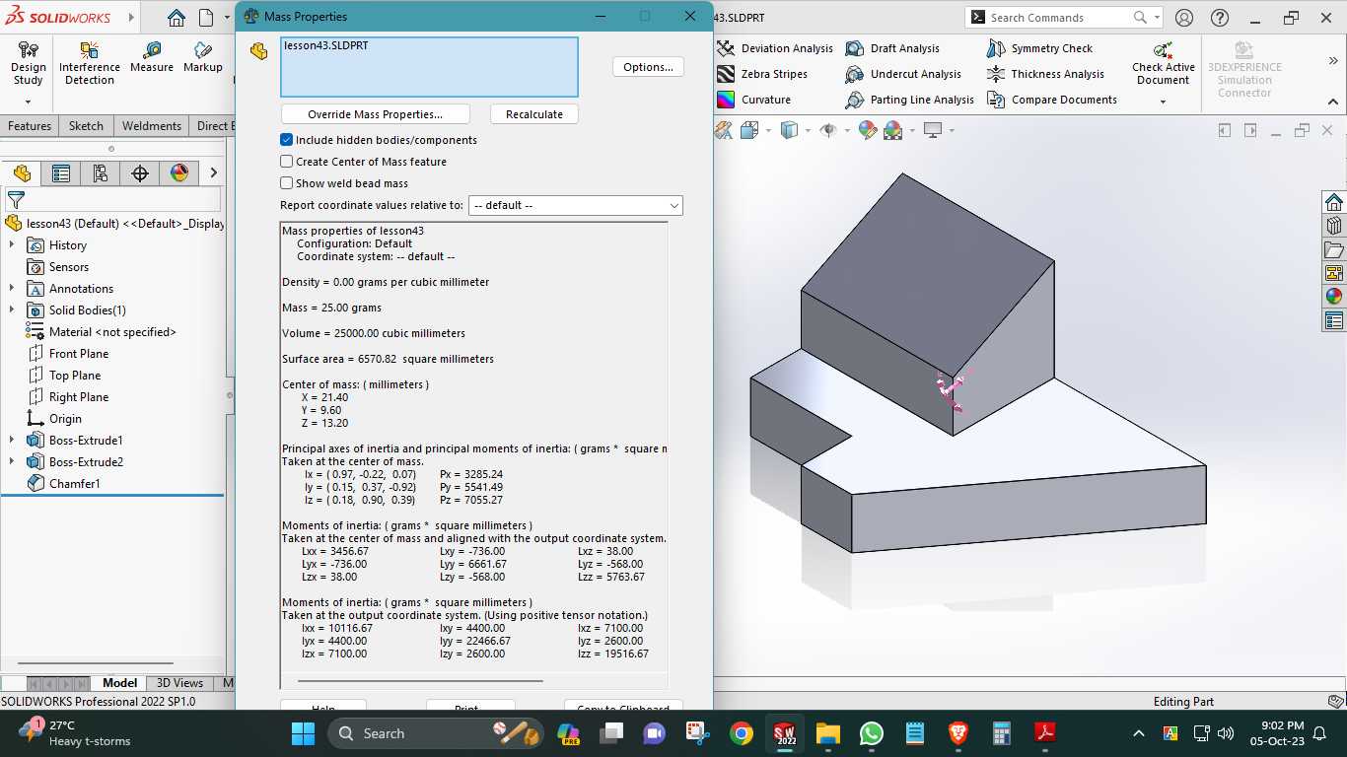
Task: Switch to the Features tab
Action: pos(30,126)
